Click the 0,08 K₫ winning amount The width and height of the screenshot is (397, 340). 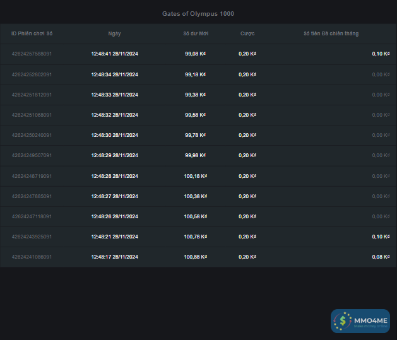pos(381,257)
